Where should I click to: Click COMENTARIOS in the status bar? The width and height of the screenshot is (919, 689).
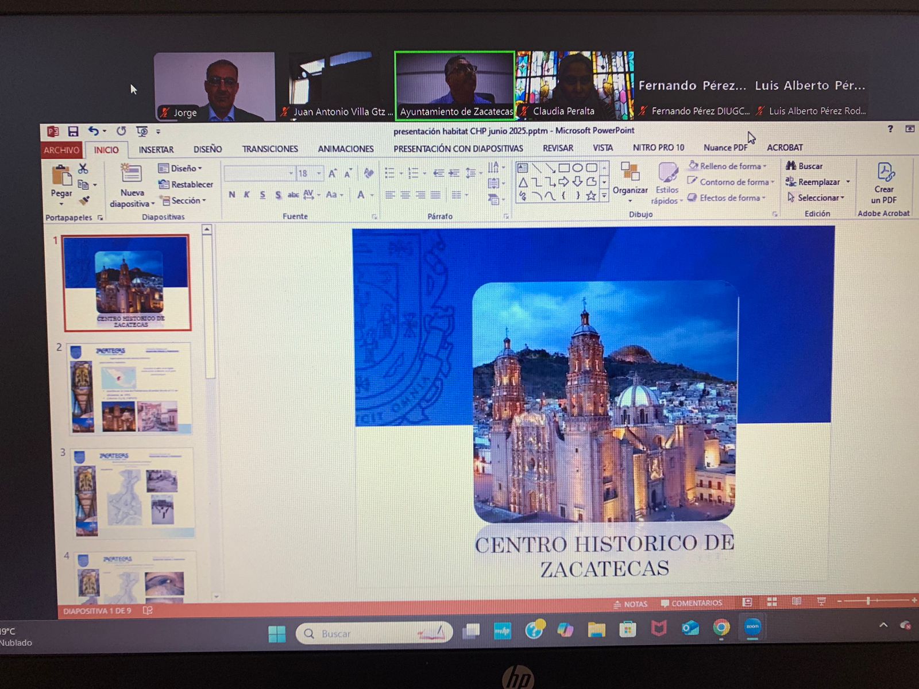click(692, 603)
